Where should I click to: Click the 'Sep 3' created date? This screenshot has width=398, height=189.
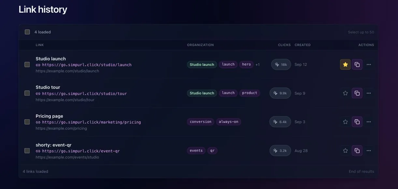pyautogui.click(x=300, y=122)
